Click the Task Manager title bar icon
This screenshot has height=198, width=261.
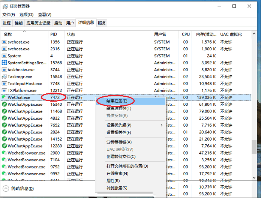[x=5, y=6]
